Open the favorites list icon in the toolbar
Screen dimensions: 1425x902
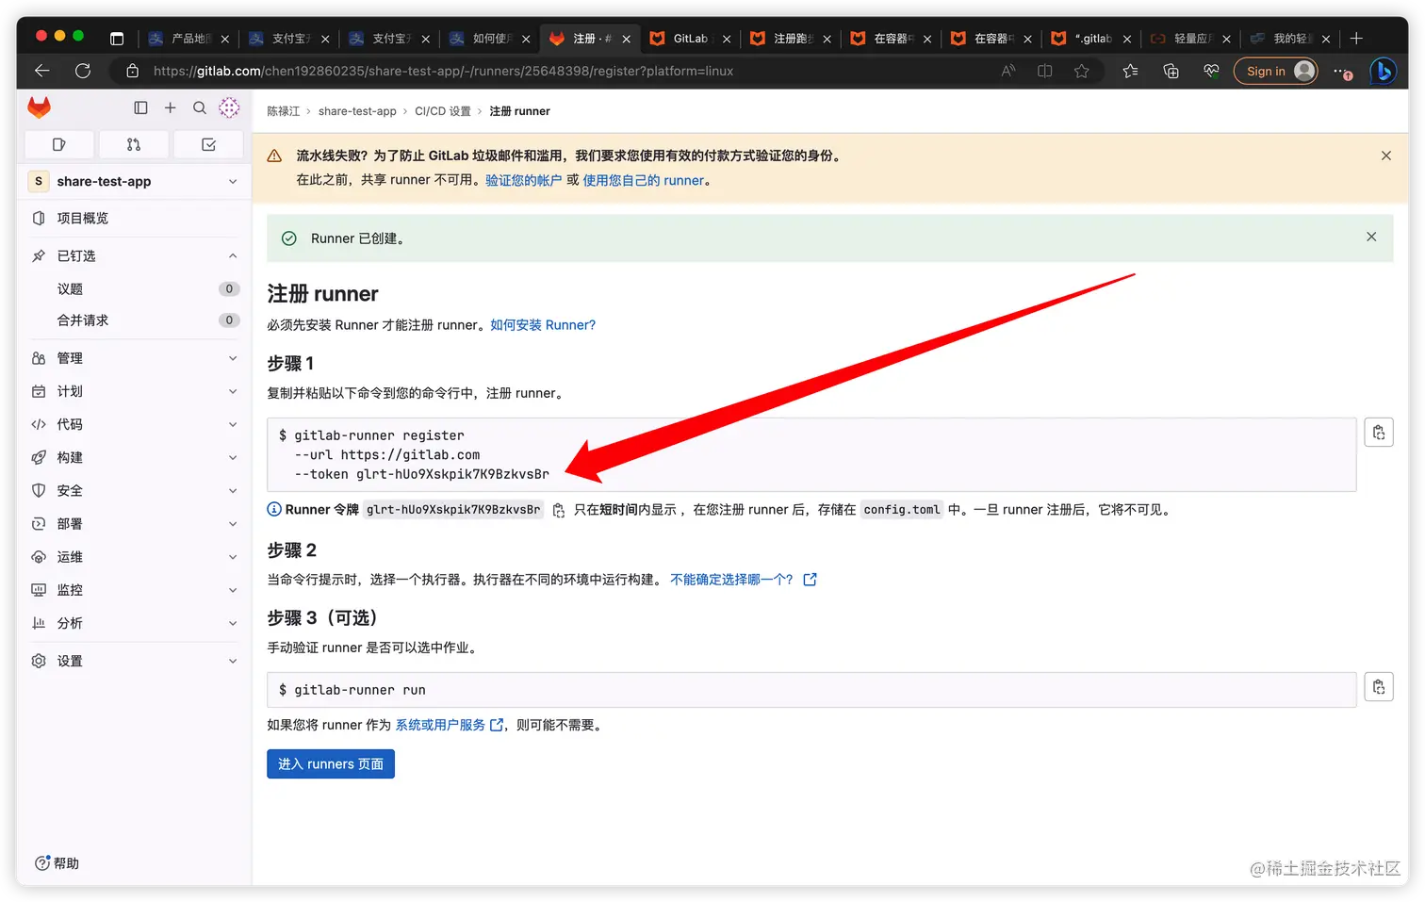[x=1130, y=71]
